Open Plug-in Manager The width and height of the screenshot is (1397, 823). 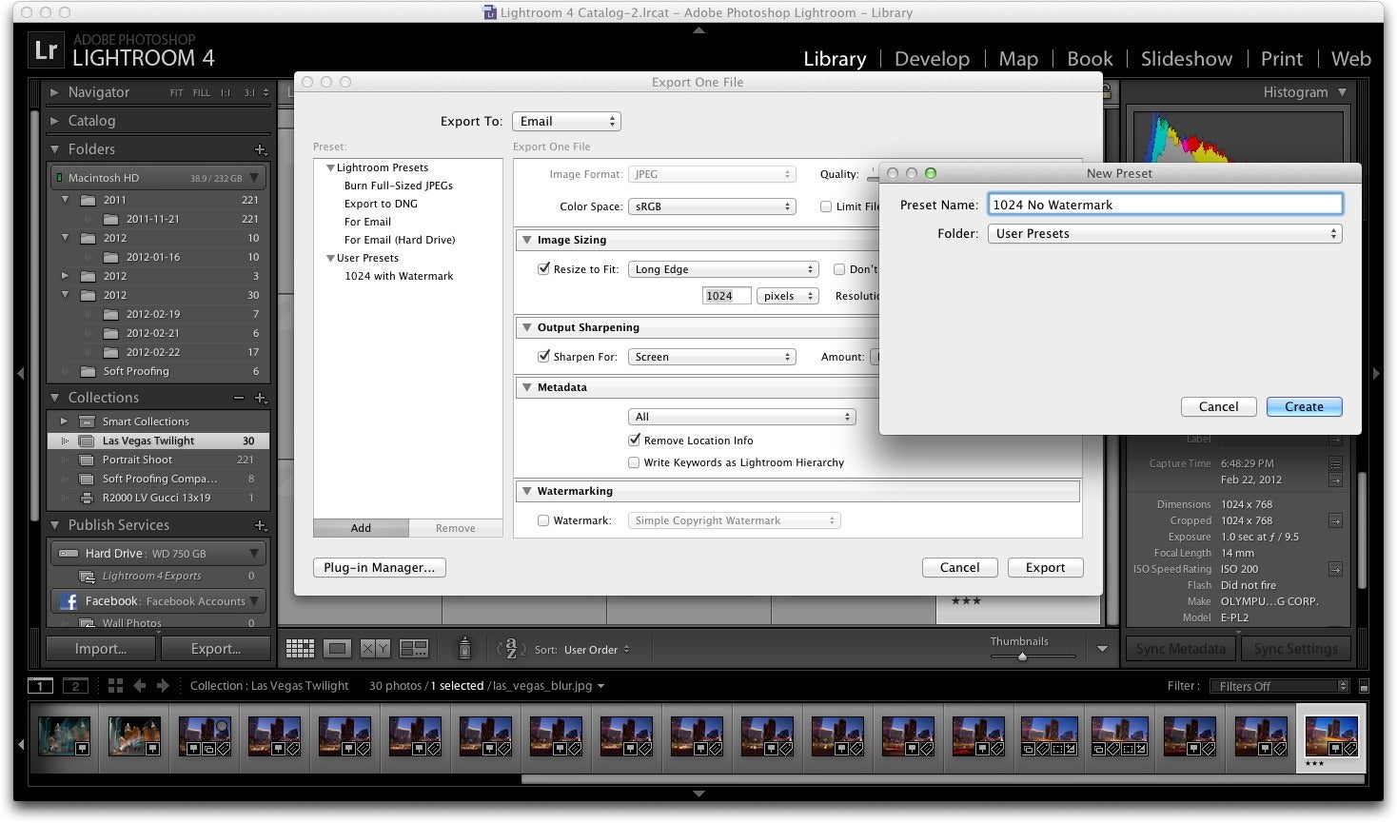[379, 567]
